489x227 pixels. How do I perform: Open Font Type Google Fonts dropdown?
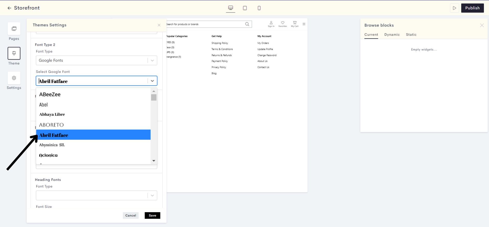click(97, 60)
